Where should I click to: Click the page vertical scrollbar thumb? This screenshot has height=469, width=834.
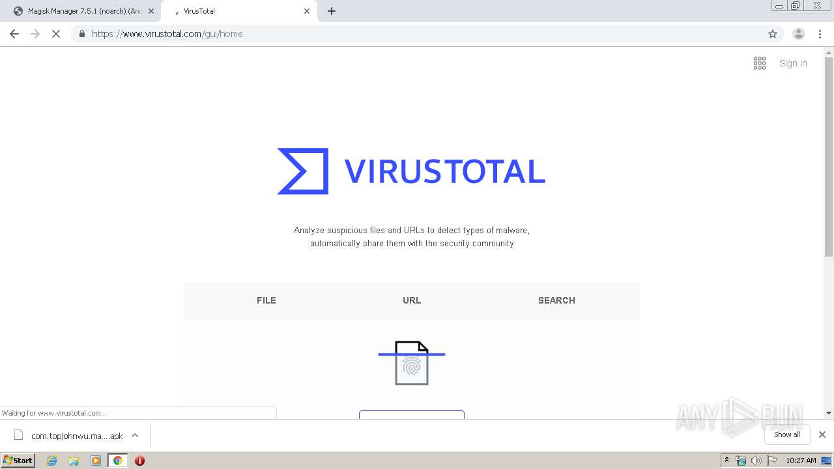(829, 156)
